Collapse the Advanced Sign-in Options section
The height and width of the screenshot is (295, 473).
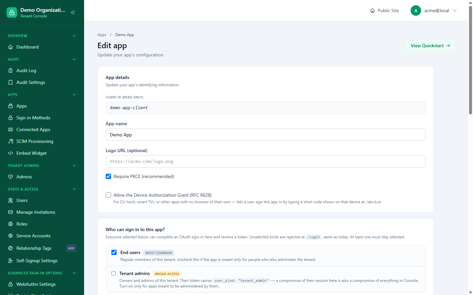point(74,273)
